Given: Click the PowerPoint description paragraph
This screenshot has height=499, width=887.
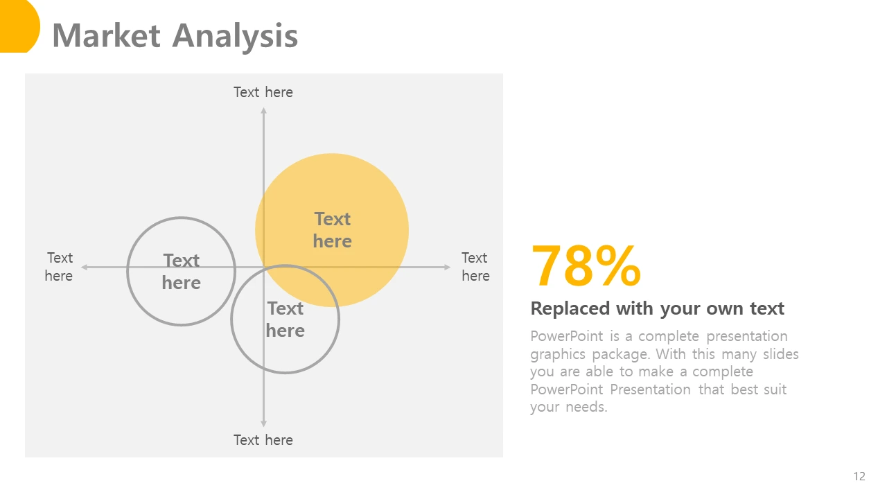Looking at the screenshot, I should (665, 371).
